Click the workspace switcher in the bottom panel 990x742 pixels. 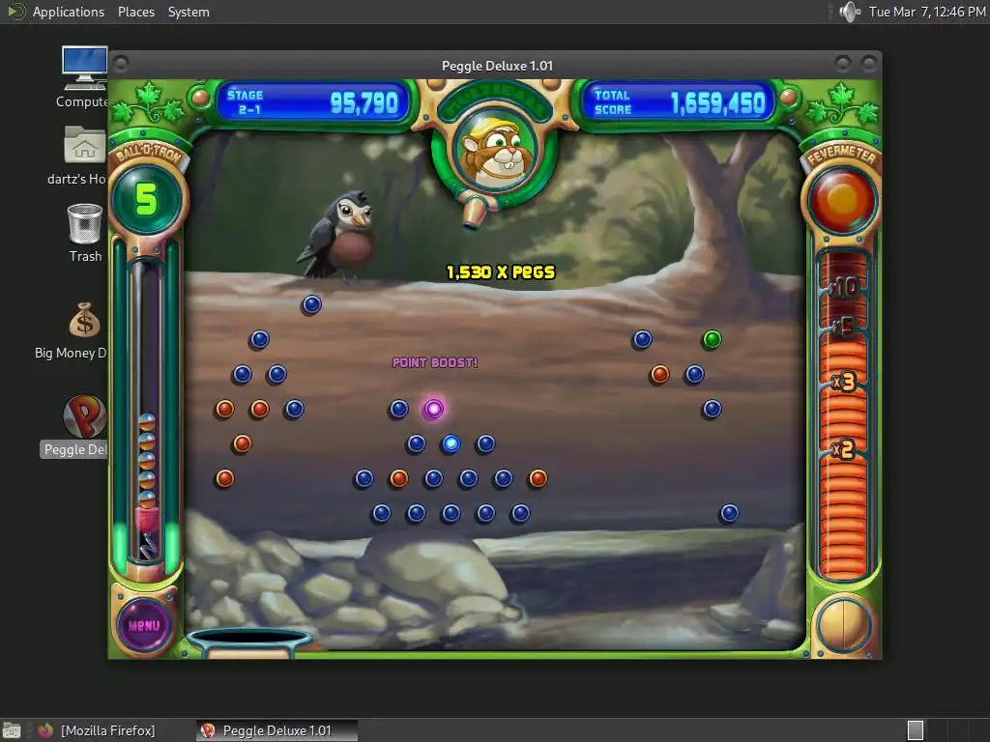point(946,730)
